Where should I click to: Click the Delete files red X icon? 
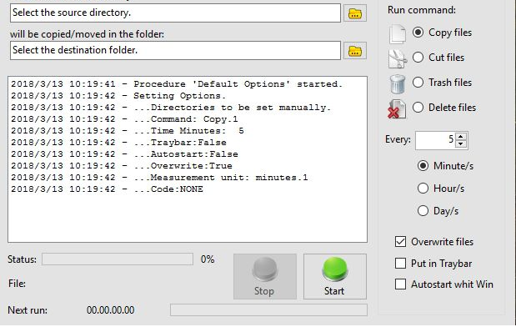(x=397, y=109)
